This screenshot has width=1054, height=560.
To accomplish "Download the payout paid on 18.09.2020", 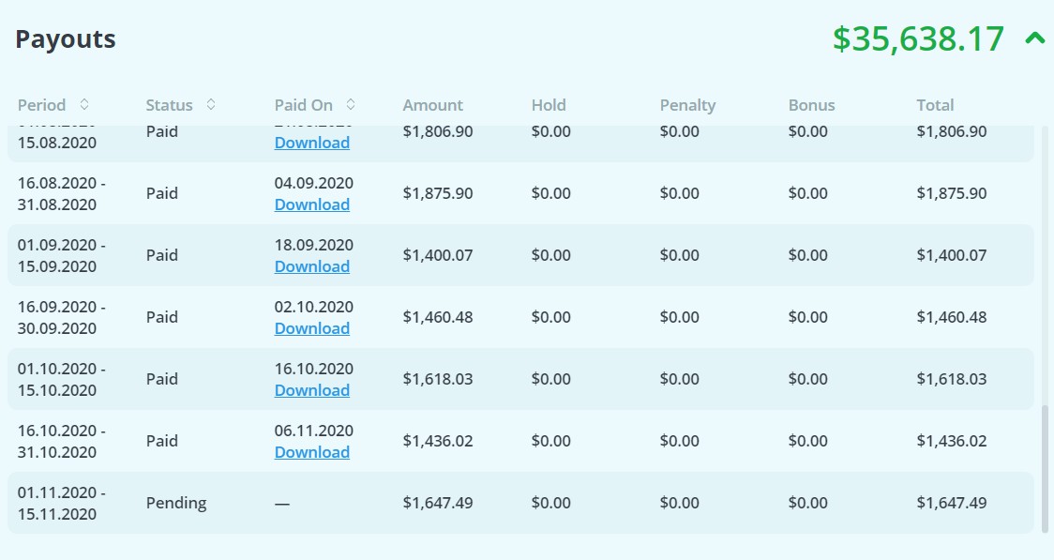I will (312, 266).
